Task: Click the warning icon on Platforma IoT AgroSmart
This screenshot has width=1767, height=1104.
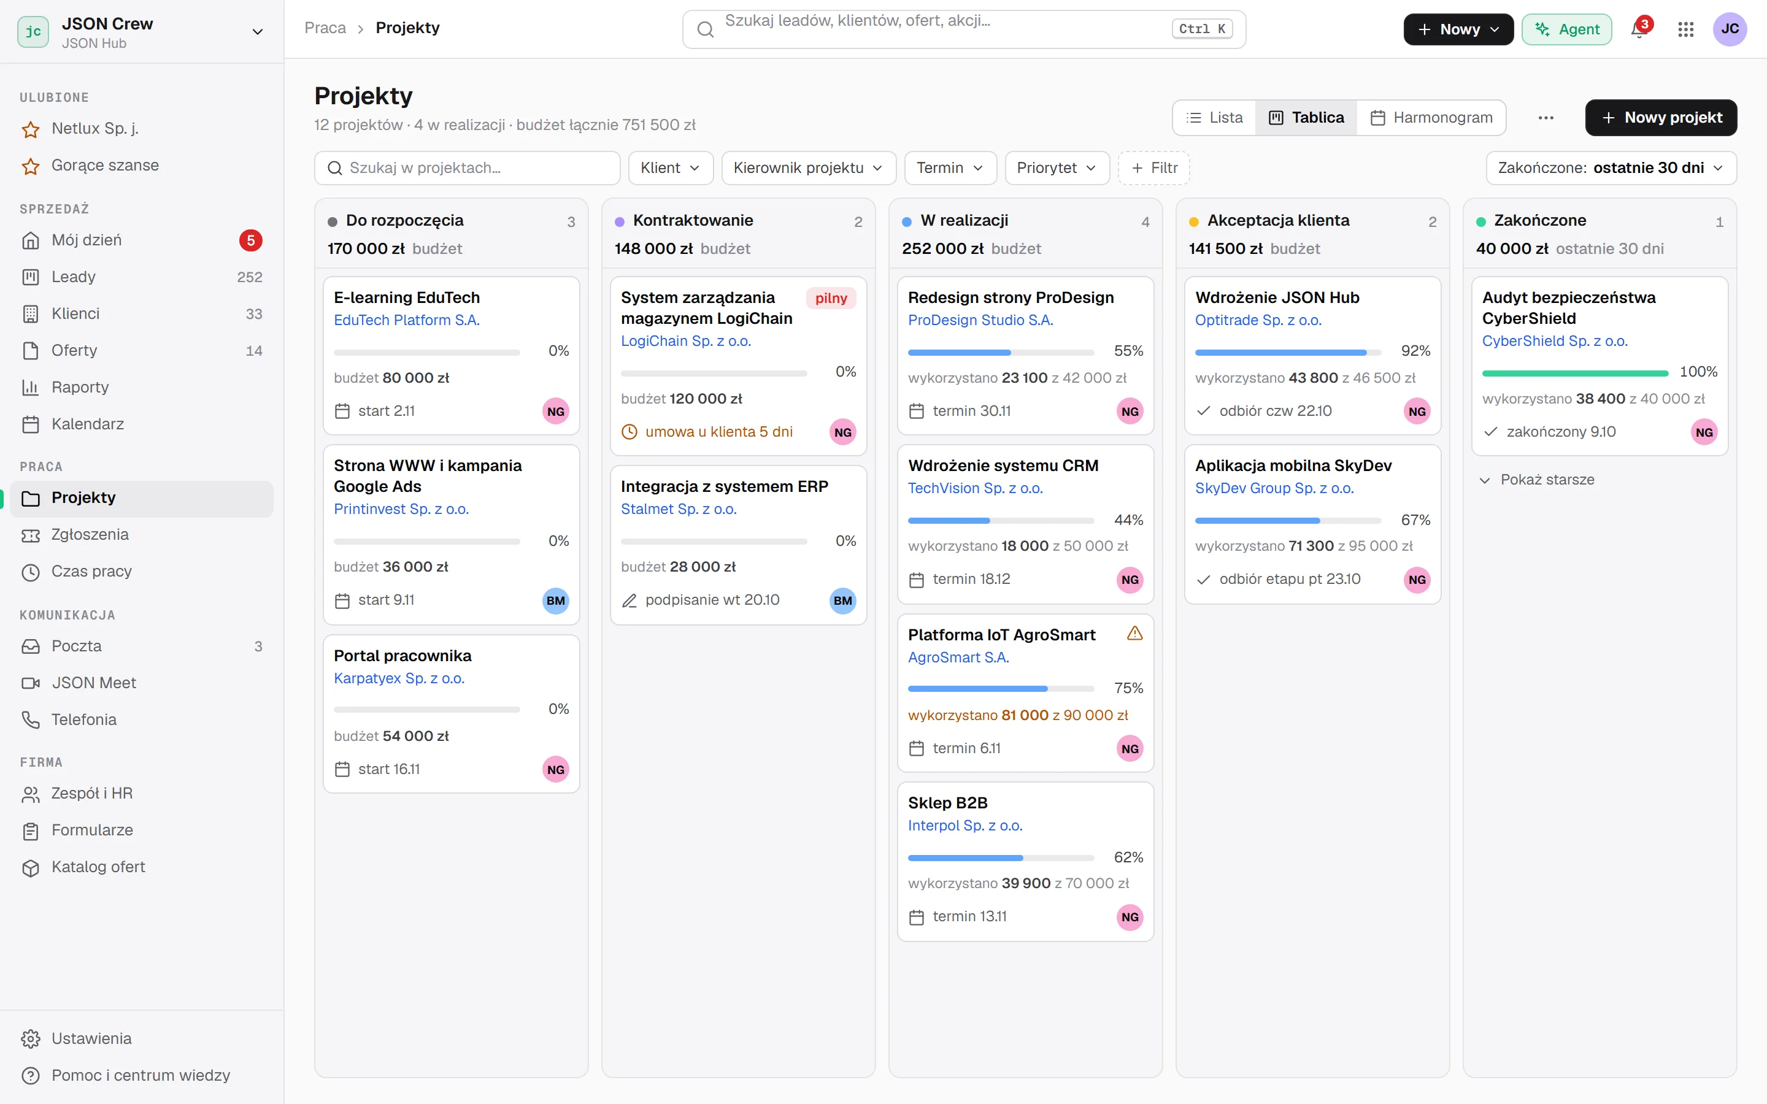Action: point(1134,634)
